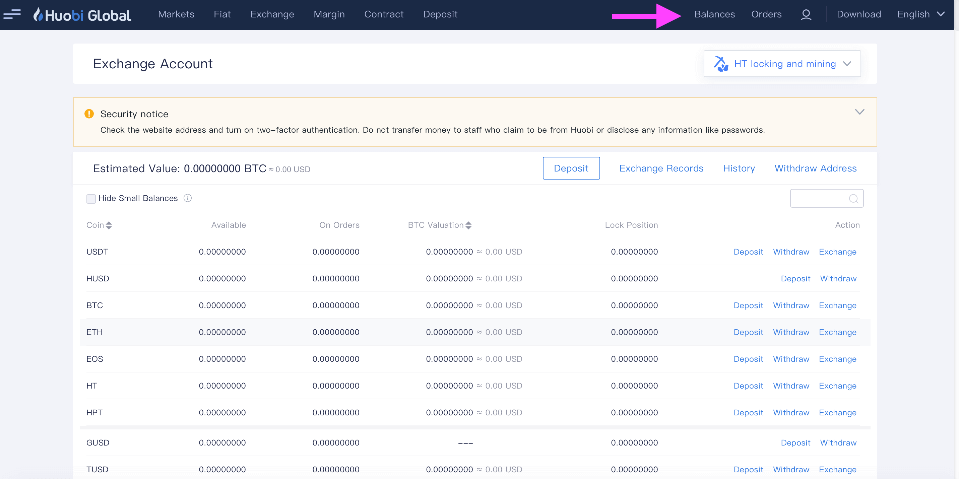Deposit EOS
959x479 pixels.
pos(748,359)
